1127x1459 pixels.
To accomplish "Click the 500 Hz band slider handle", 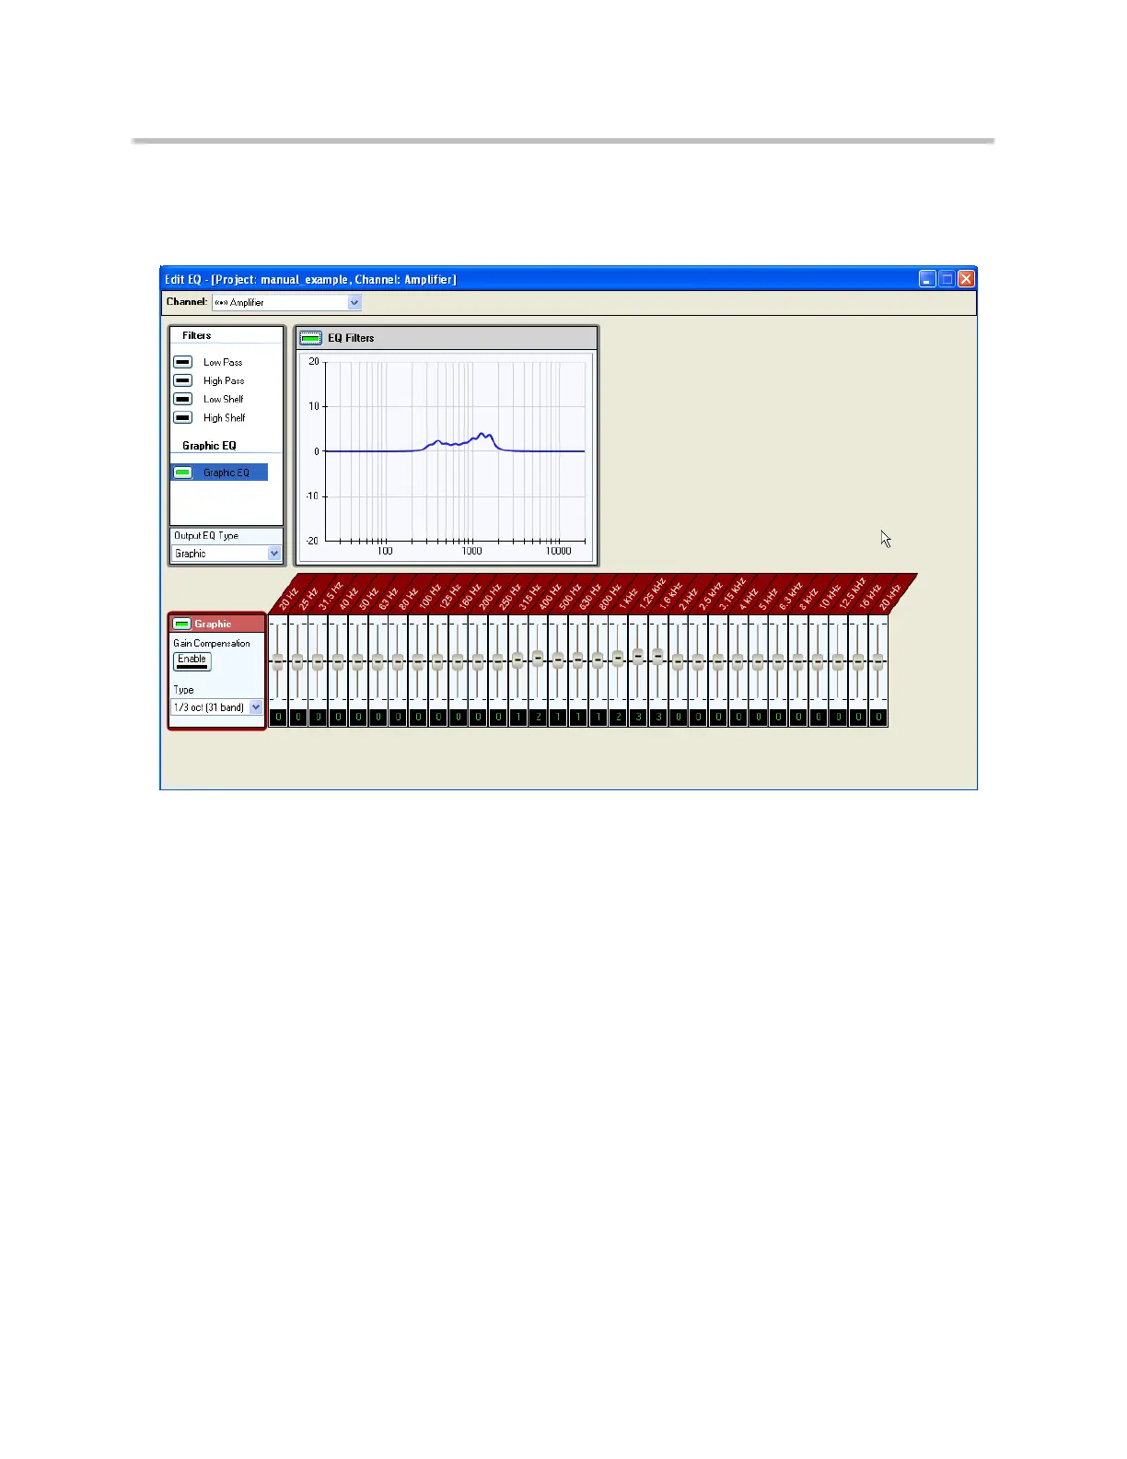I will 558,659.
